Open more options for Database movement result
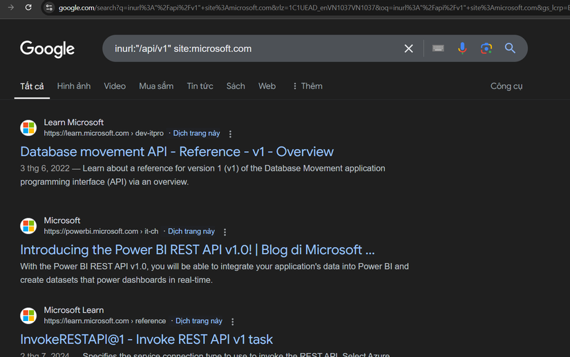 [x=230, y=134]
